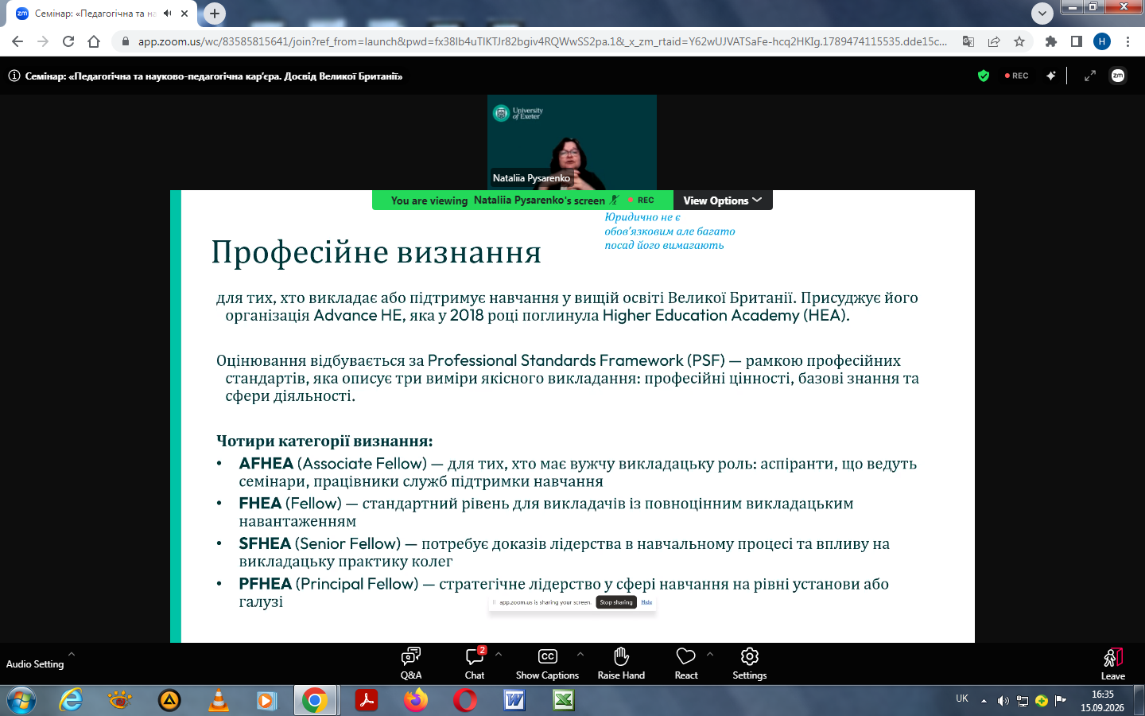Click the share page icon in address bar
Screen dimensions: 1145x716
(994, 41)
